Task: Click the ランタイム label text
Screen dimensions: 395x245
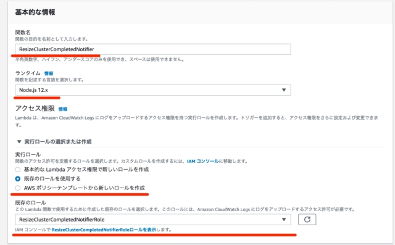Action: click(x=28, y=73)
